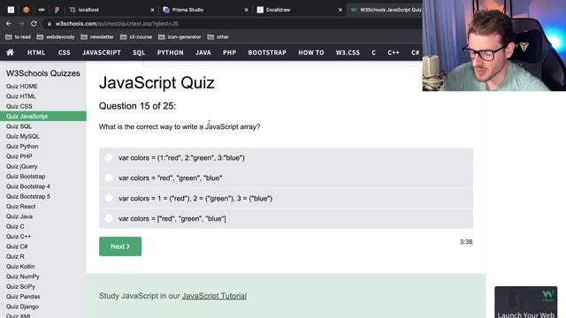Open the 'other' bookmarks folder
The width and height of the screenshot is (566, 318).
point(218,37)
